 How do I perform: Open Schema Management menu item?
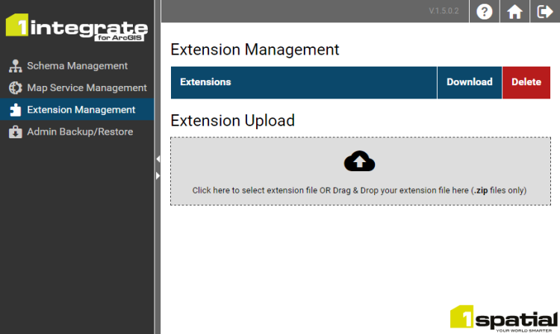[x=77, y=66]
